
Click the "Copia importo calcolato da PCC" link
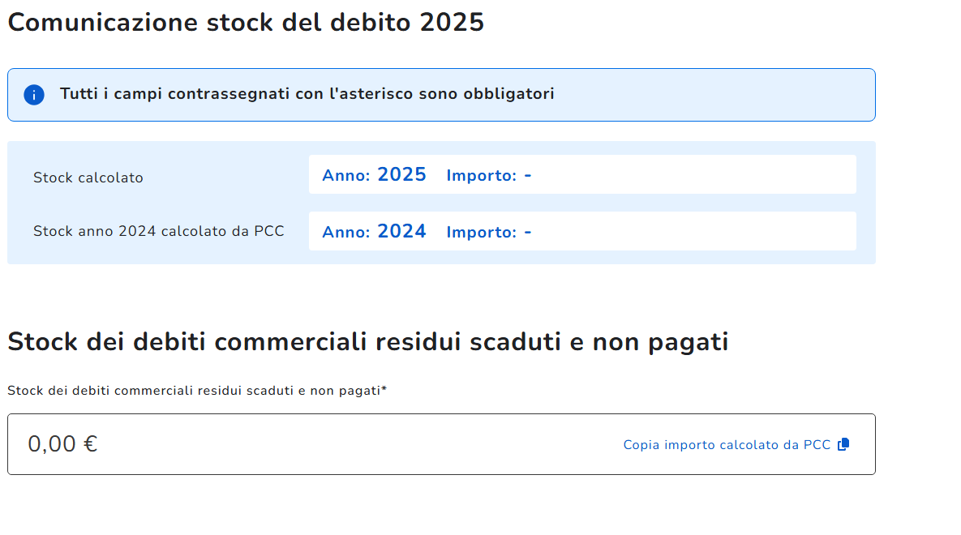coord(727,445)
